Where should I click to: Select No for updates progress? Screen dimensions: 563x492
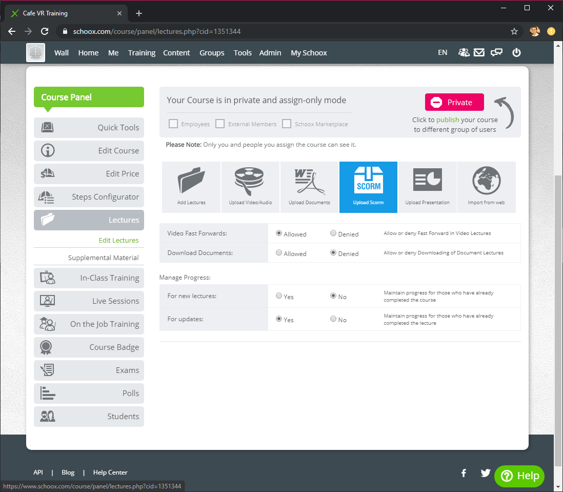point(333,319)
